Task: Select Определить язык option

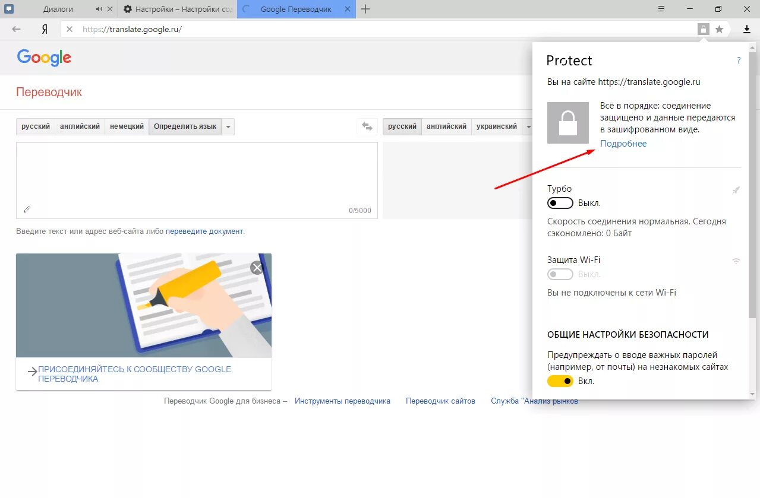Action: 185,126
